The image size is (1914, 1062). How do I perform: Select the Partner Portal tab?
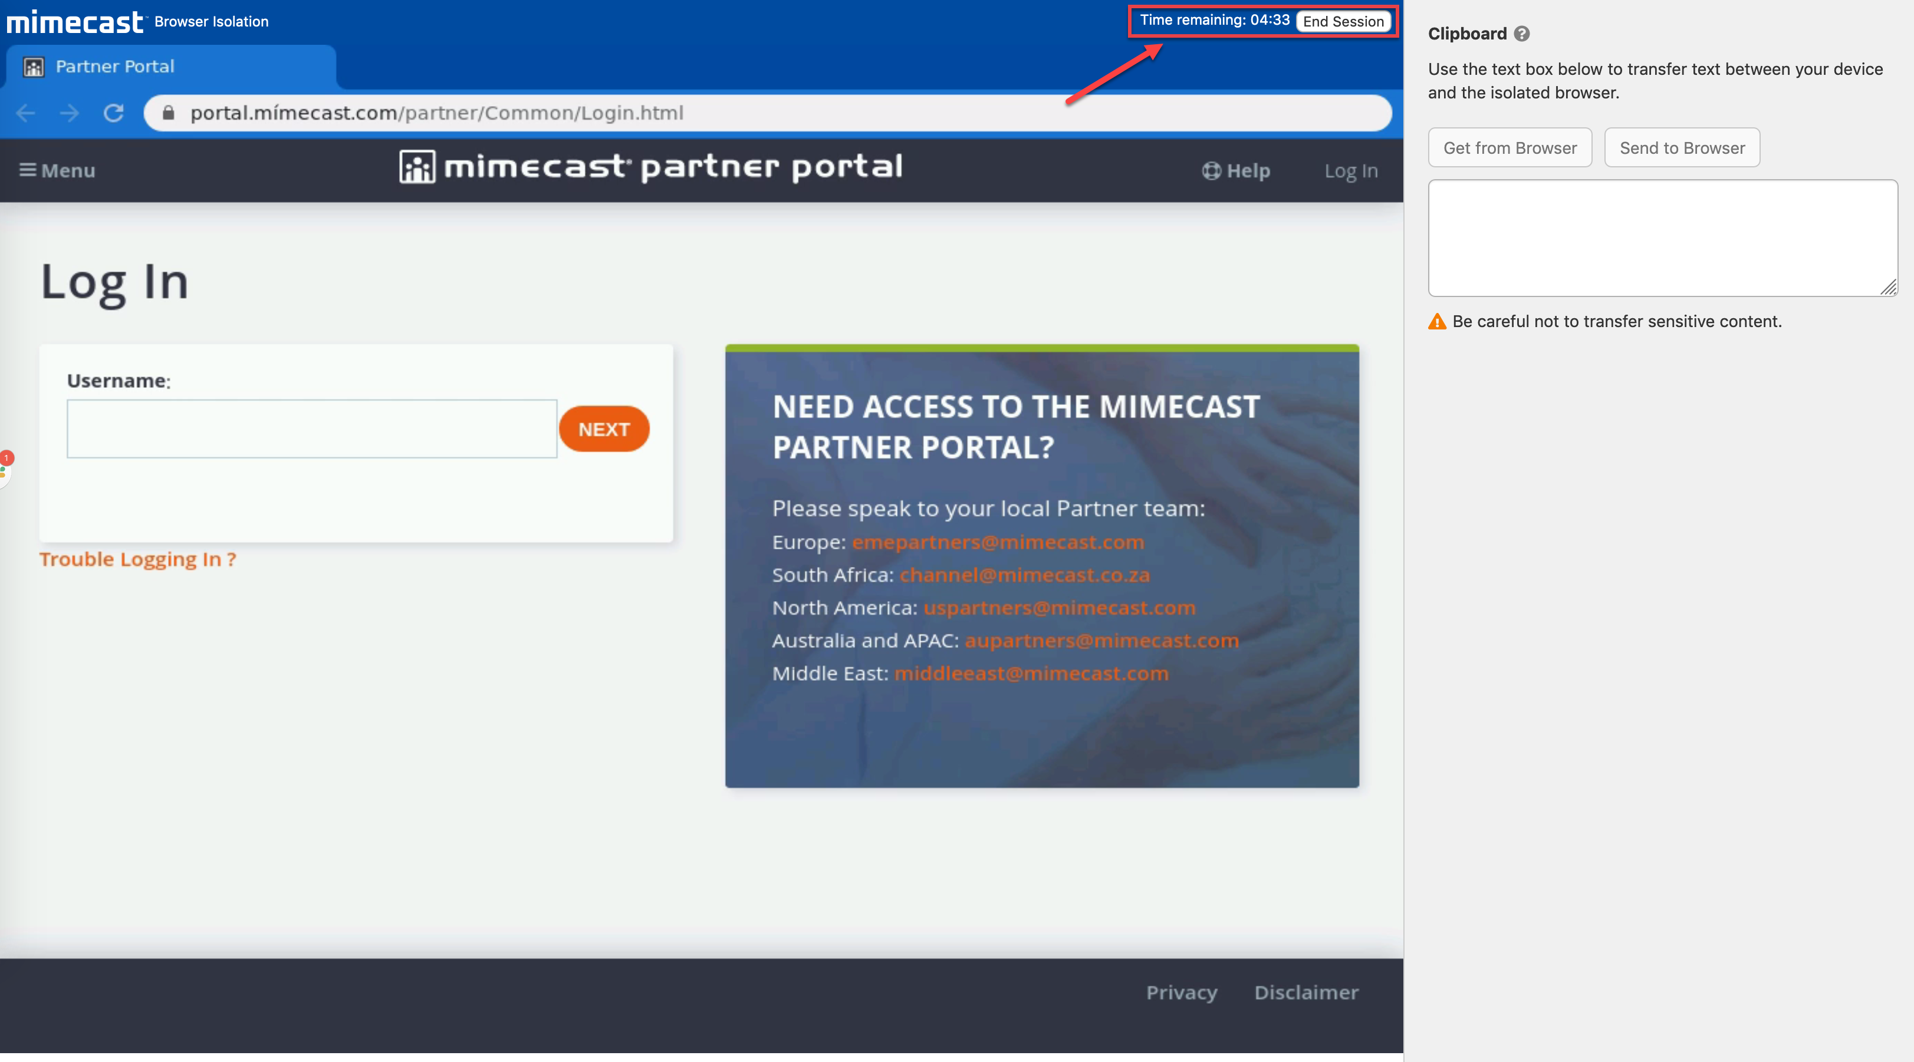[x=171, y=67]
